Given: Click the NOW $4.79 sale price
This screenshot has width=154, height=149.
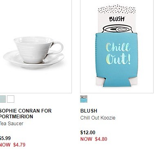Looking at the screenshot, I should (x=13, y=145).
